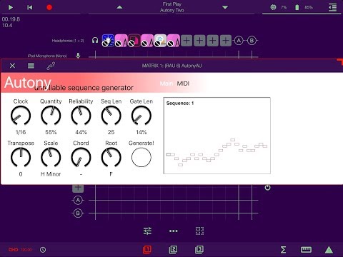Viewport: 343px width, 257px height.
Task: Open the plugin routing connections icon
Action: coord(51,66)
